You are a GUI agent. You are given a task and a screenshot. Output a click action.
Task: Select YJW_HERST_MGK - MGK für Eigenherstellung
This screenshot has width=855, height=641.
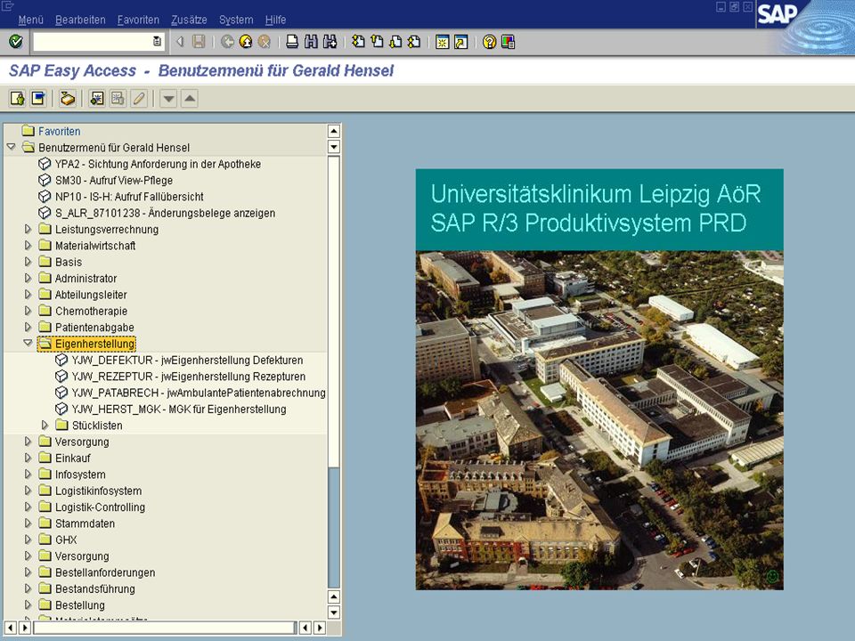[179, 410]
